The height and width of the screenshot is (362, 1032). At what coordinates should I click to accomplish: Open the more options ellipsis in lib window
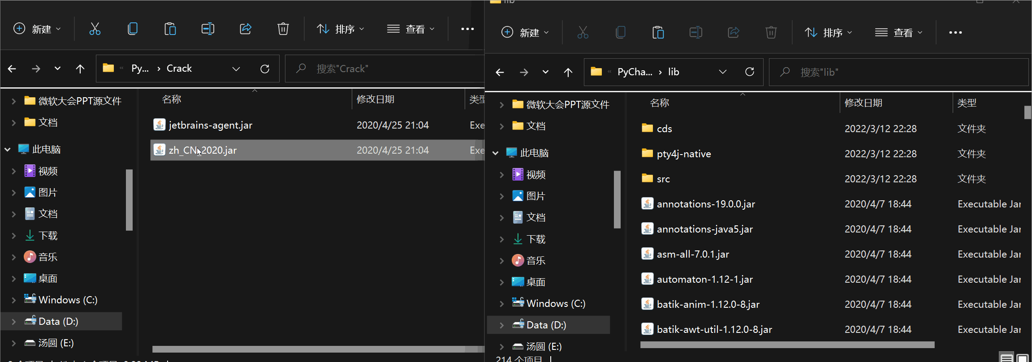click(x=955, y=33)
